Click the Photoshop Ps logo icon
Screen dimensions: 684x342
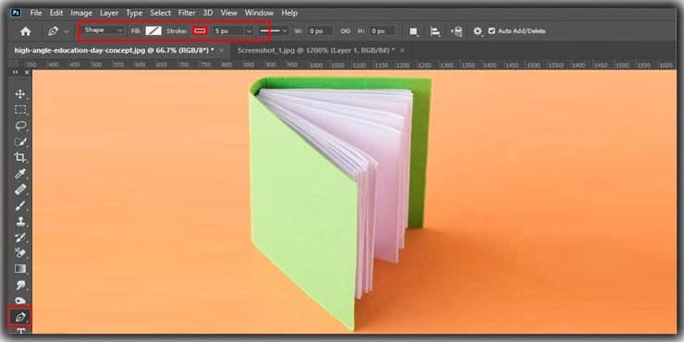[16, 13]
